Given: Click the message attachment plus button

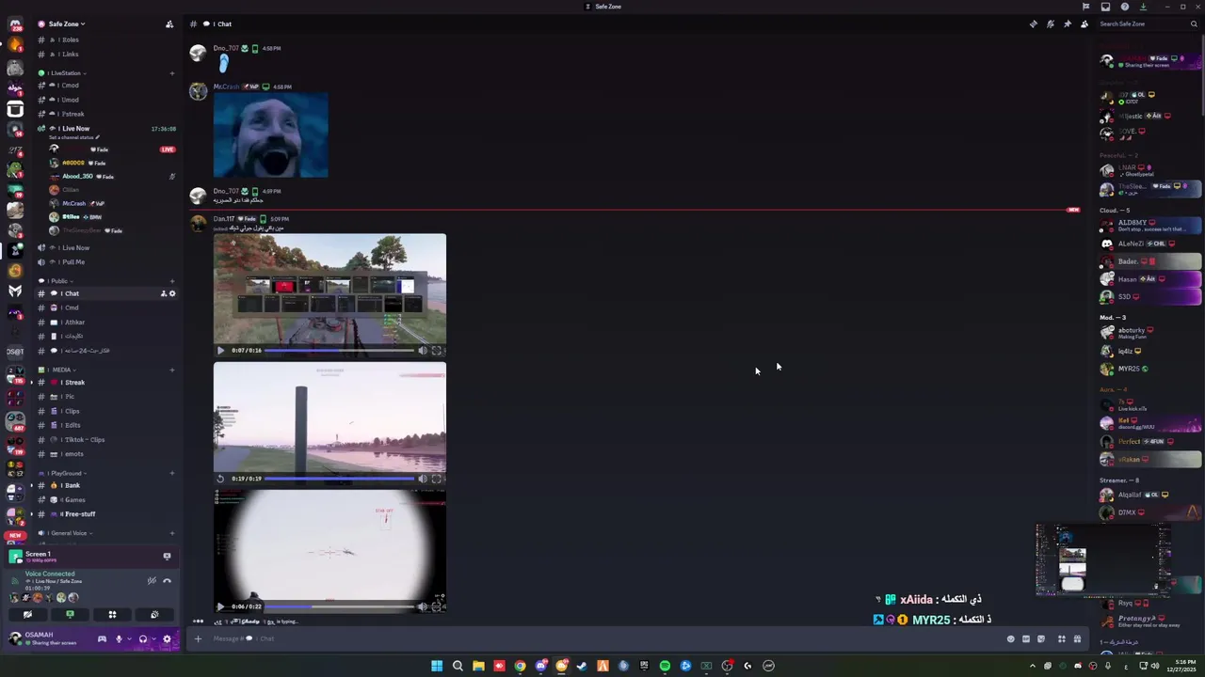Looking at the screenshot, I should click(198, 639).
